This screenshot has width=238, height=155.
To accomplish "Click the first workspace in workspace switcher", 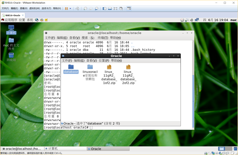I will [222, 149].
